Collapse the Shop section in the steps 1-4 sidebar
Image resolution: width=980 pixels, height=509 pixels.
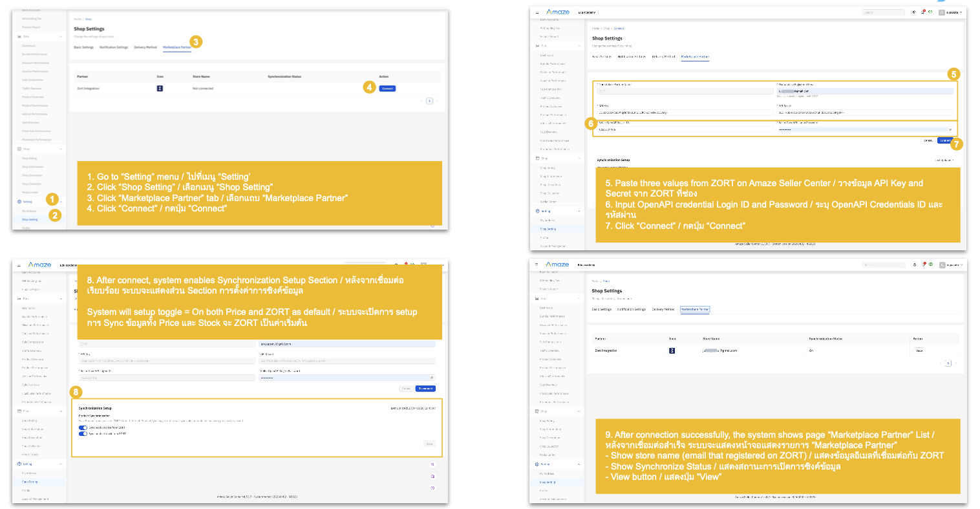(61, 149)
